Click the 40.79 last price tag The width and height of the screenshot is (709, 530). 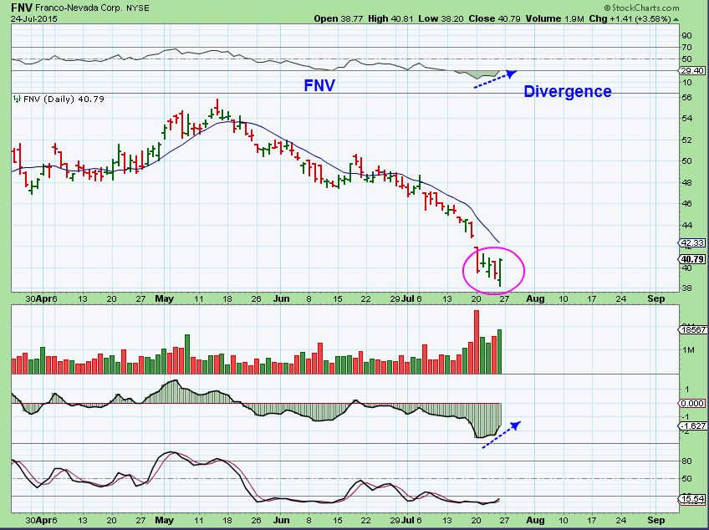(692, 259)
